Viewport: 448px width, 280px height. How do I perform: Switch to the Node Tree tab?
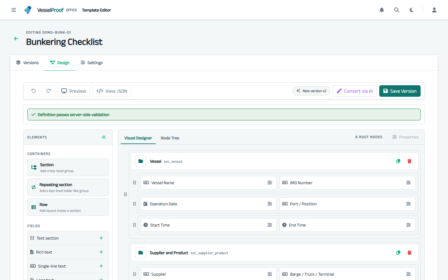(x=170, y=138)
